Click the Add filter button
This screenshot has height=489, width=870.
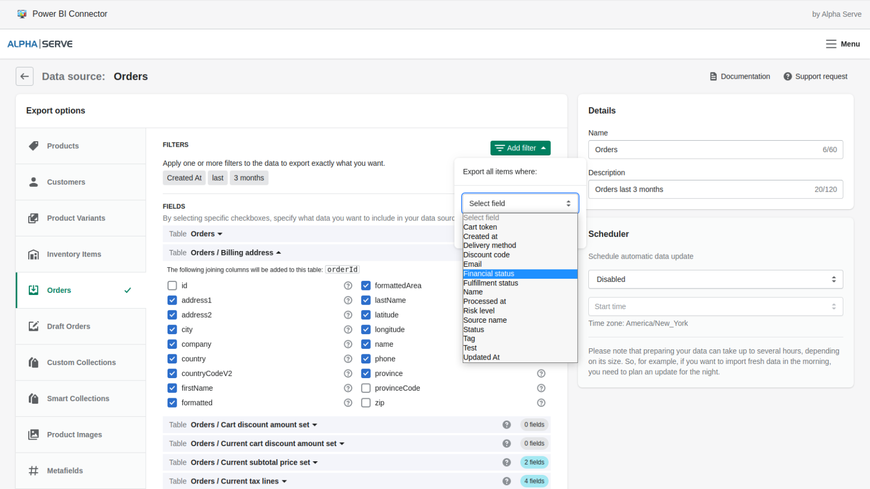pyautogui.click(x=519, y=148)
